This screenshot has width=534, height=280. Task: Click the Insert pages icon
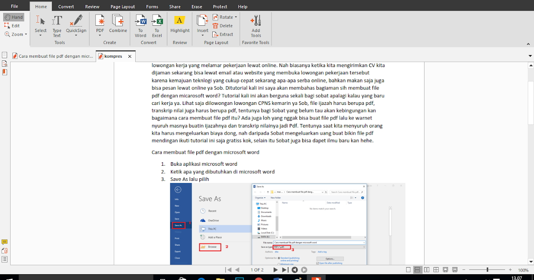click(x=202, y=20)
